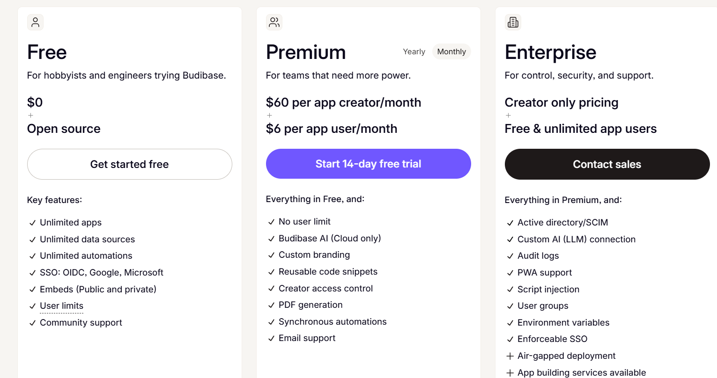The image size is (717, 378).
Task: Click the team users icon above Premium
Action: click(x=274, y=22)
